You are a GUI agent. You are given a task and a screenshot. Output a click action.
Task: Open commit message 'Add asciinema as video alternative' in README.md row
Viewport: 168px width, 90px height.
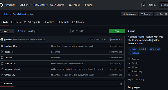click(x=67, y=63)
